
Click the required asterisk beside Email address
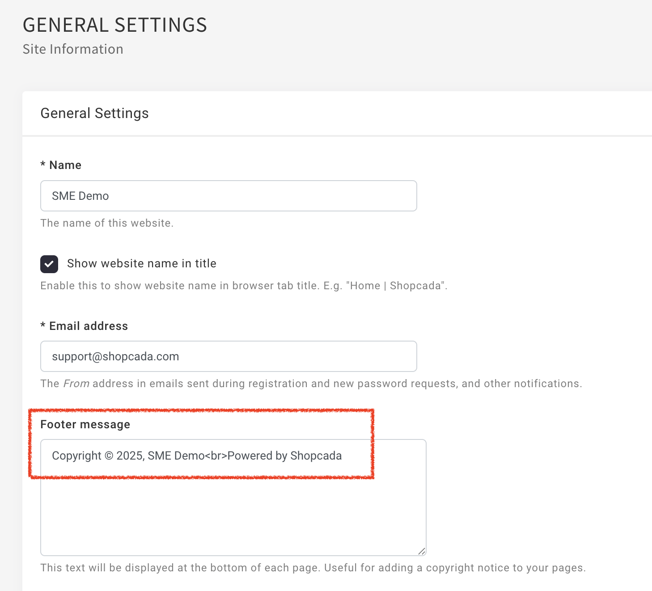tap(43, 325)
